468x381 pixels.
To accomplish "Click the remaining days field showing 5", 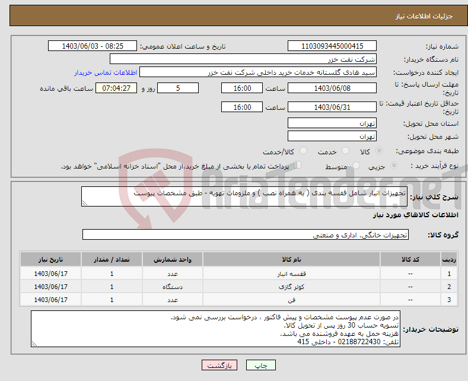I will tap(178, 88).
